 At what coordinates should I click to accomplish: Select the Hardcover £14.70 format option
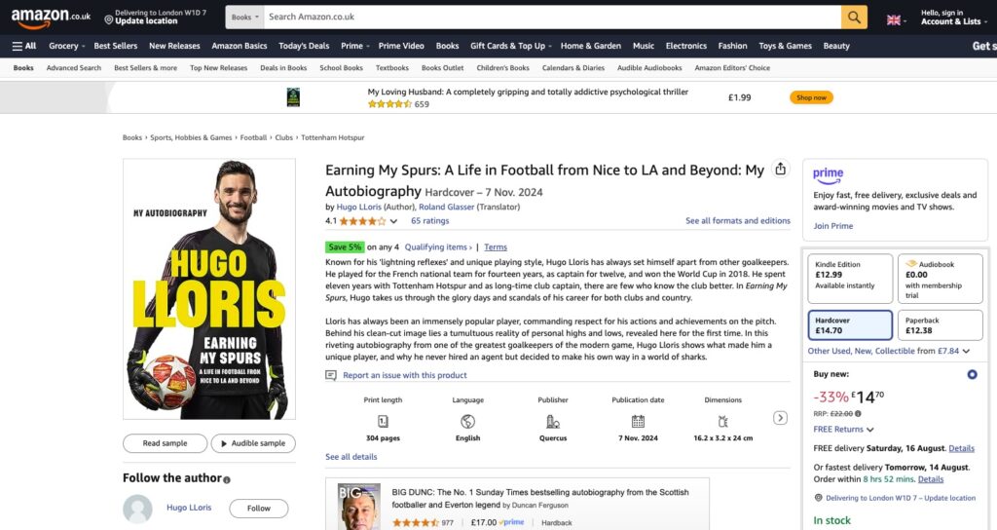click(850, 325)
